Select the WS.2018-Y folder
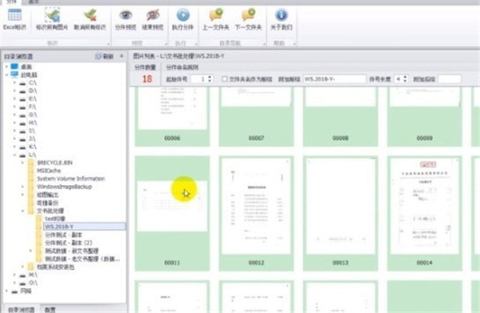480x313 pixels. 84,227
